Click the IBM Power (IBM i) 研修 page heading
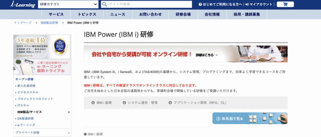 click(x=119, y=34)
